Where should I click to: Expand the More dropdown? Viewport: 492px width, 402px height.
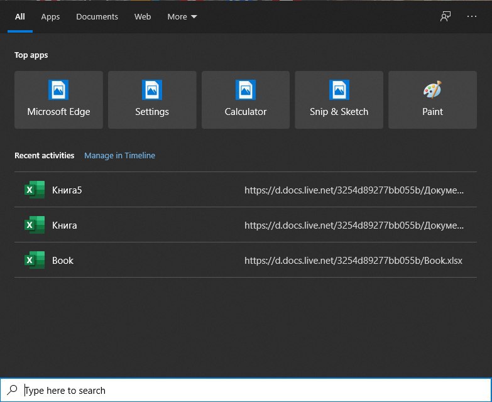182,16
